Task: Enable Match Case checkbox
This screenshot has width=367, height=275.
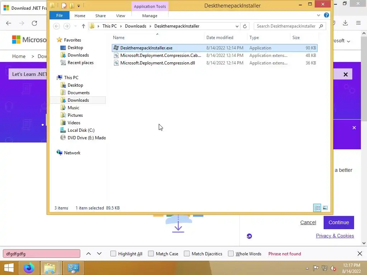Action: (x=151, y=254)
